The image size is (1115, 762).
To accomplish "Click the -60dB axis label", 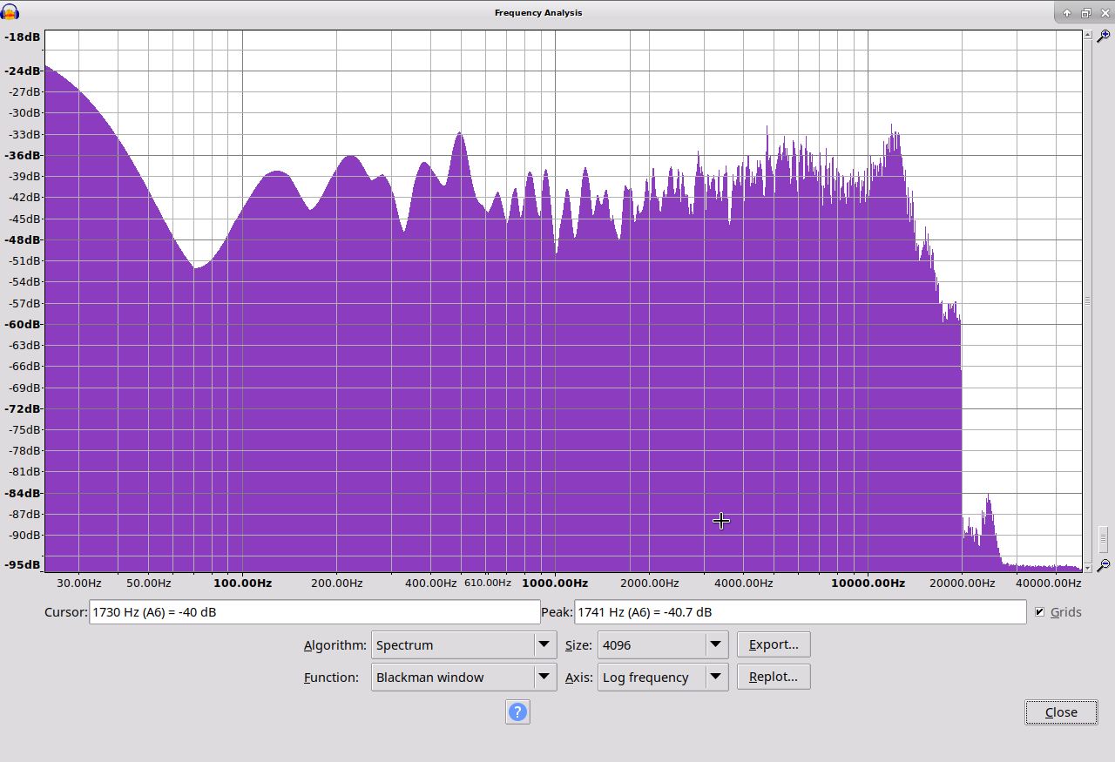I will point(24,325).
